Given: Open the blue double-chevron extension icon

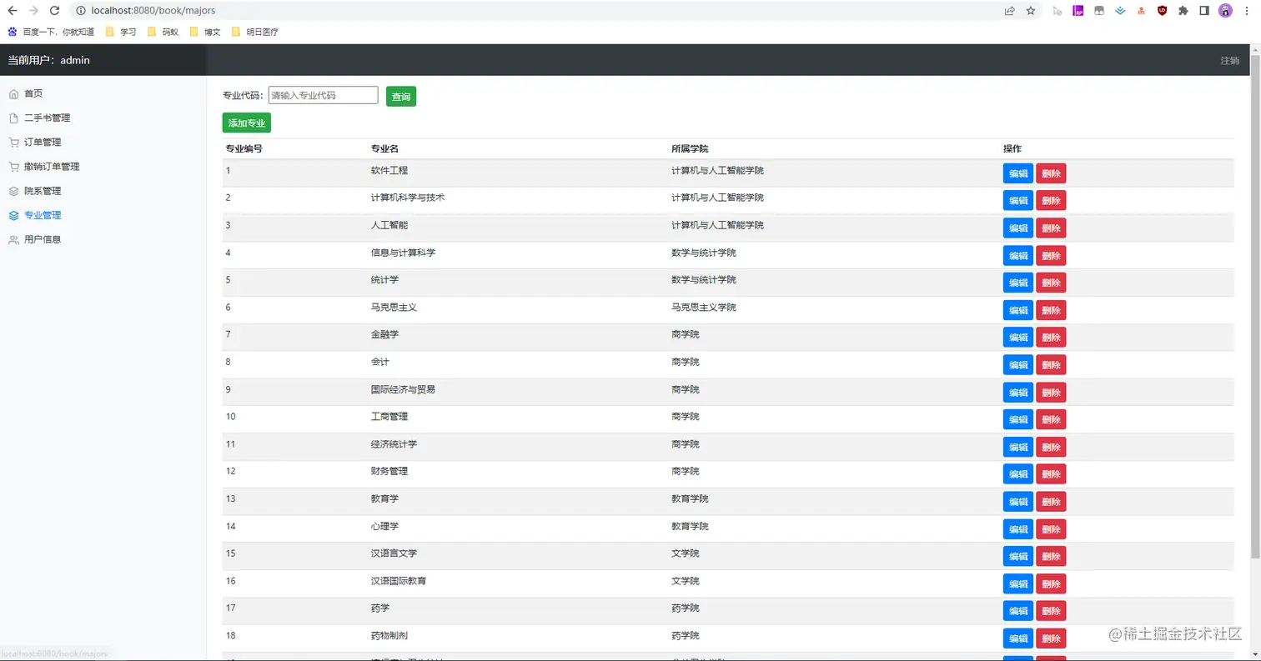Looking at the screenshot, I should click(1120, 11).
